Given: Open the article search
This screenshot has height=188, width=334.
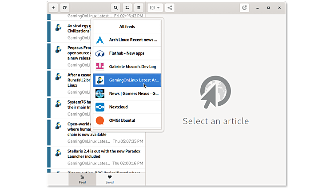Looking at the screenshot, I should click(116, 8).
